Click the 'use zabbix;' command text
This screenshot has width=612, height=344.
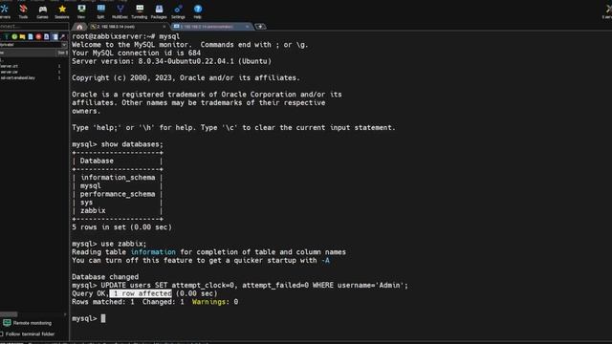[123, 244]
